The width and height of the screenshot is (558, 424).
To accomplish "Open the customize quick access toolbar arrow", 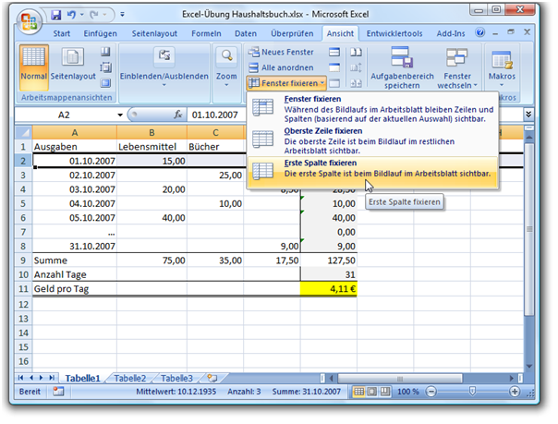I will pos(122,15).
